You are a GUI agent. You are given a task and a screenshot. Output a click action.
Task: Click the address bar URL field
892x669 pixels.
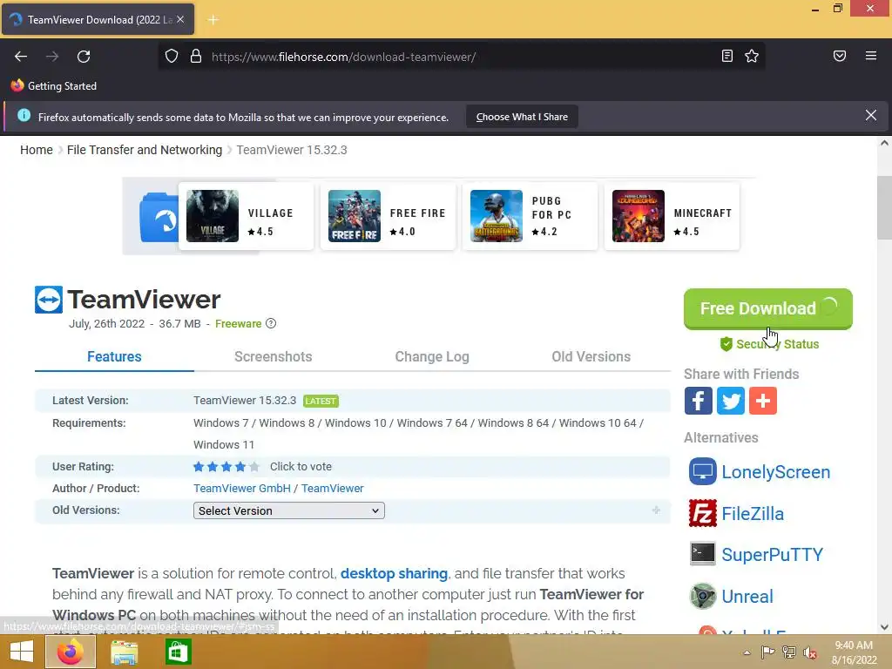pyautogui.click(x=461, y=57)
